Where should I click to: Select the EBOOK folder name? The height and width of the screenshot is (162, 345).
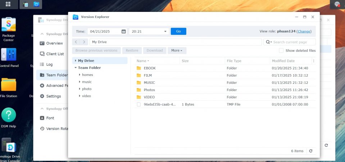pyautogui.click(x=150, y=68)
